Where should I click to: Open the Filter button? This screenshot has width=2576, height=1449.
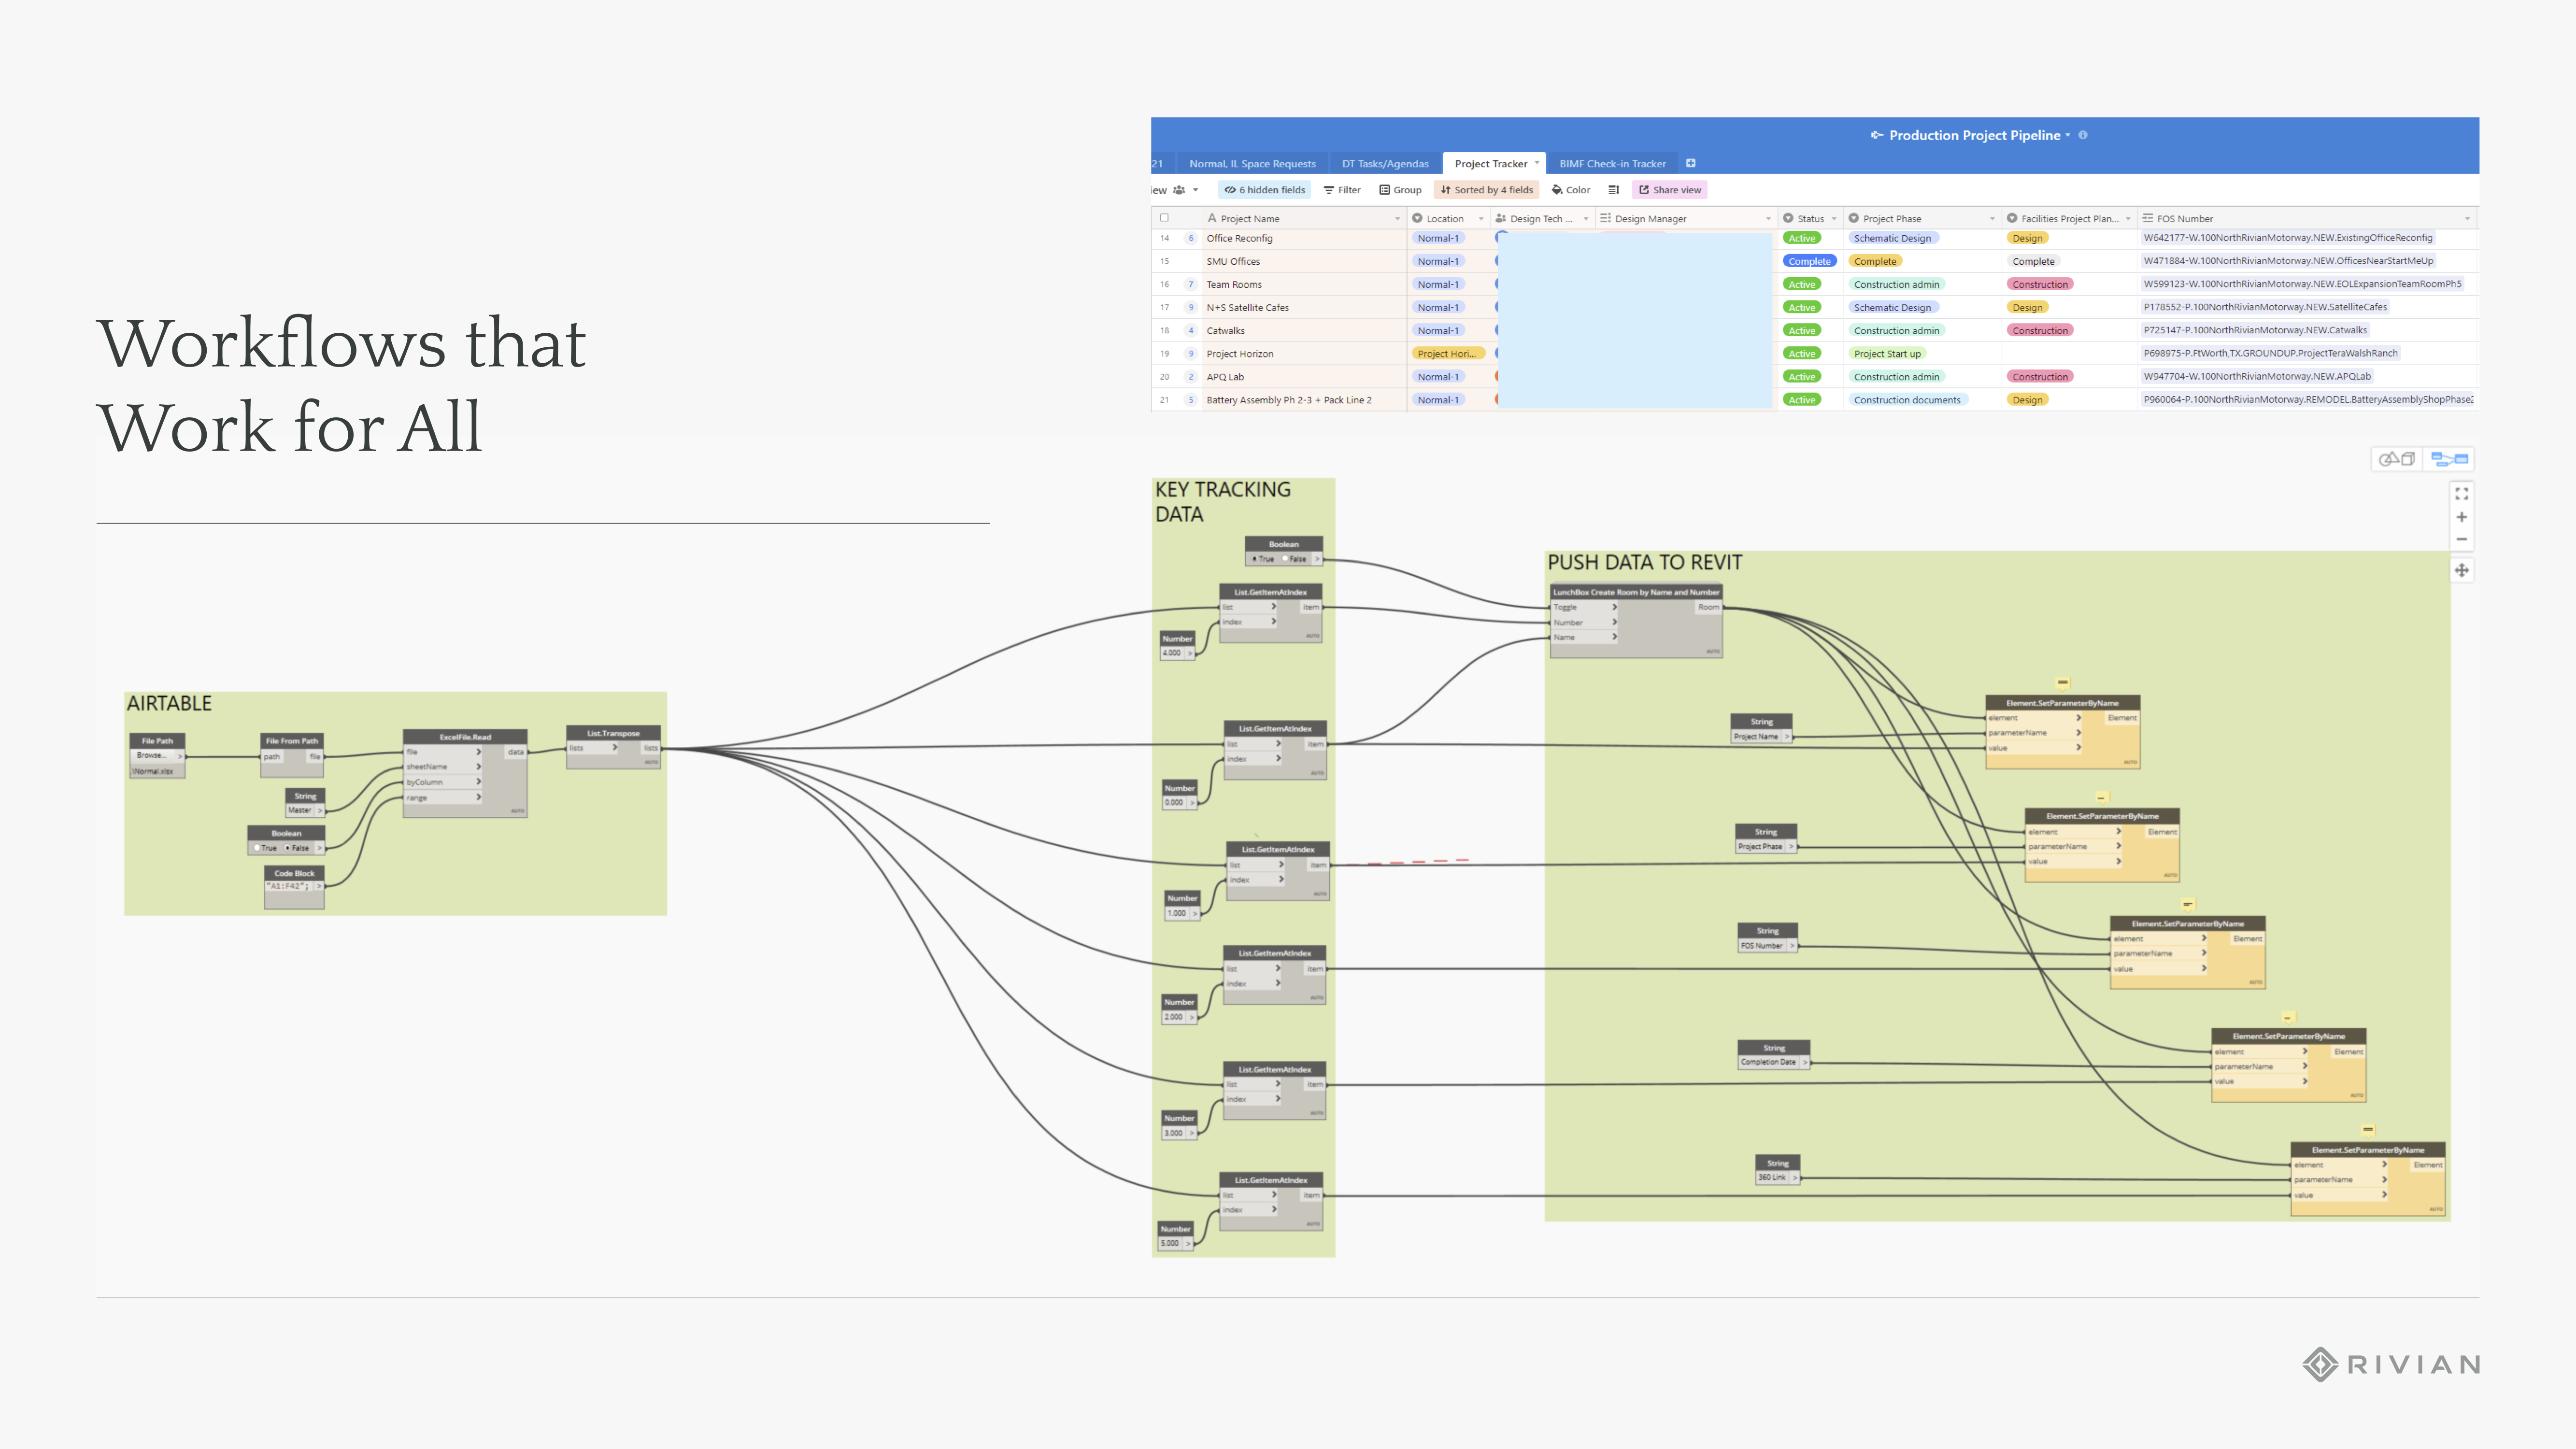point(1342,190)
